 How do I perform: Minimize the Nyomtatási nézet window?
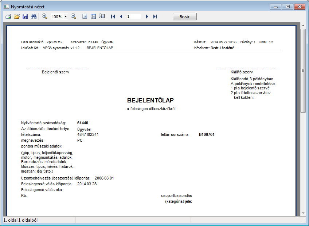[276, 7]
